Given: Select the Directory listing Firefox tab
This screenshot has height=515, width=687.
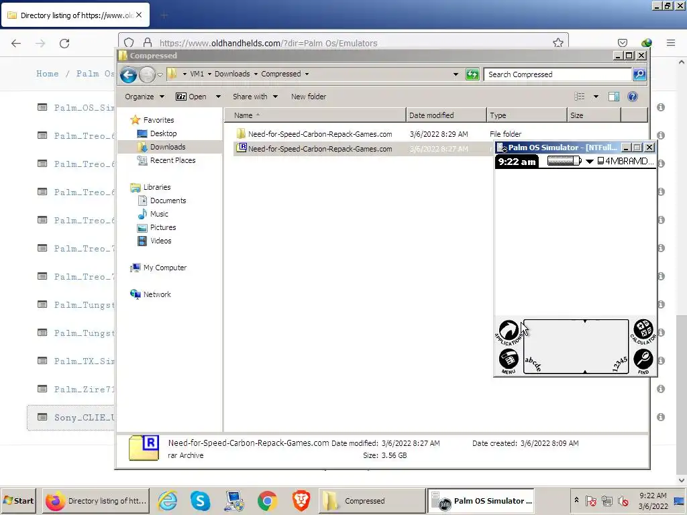Looking at the screenshot, I should pyautogui.click(x=76, y=15).
